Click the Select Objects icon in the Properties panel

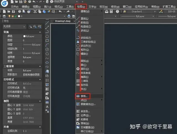pyautogui.click(x=35, y=27)
